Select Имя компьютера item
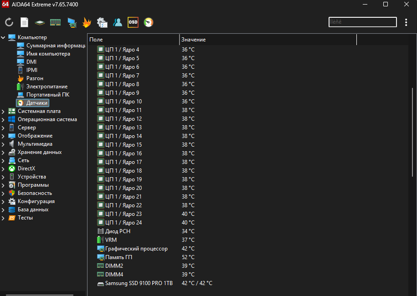417x296 pixels. pos(44,54)
